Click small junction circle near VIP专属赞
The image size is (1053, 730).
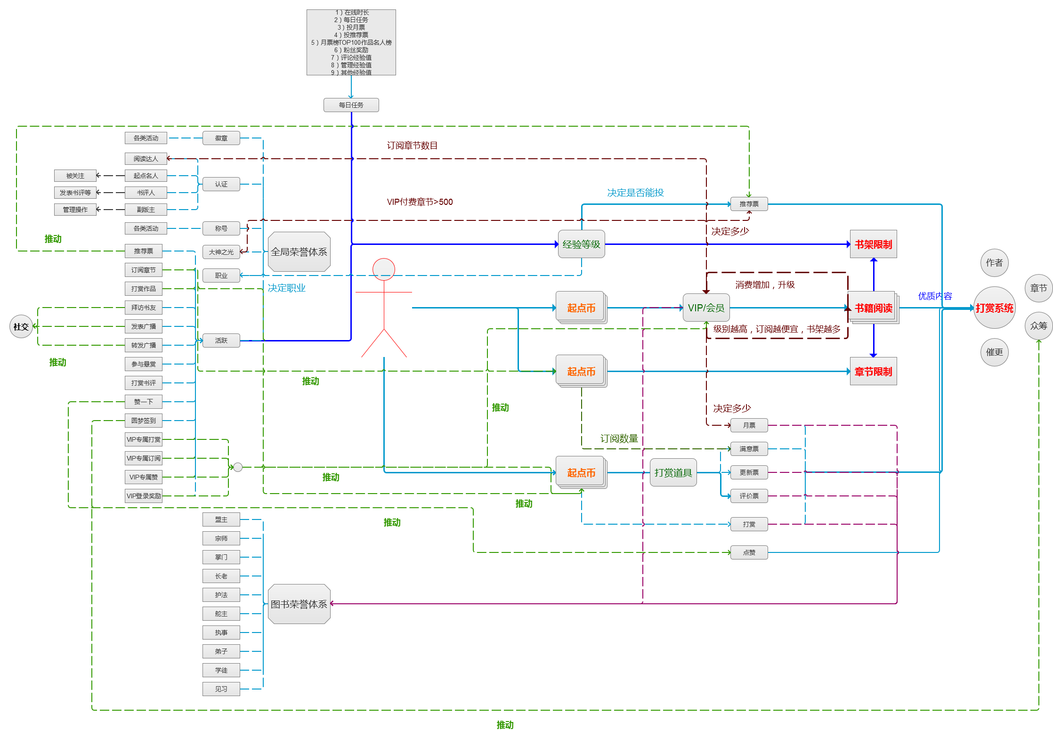tap(238, 467)
